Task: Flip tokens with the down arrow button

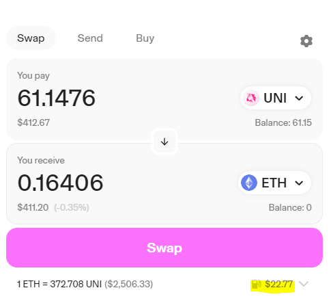Action: 164,142
